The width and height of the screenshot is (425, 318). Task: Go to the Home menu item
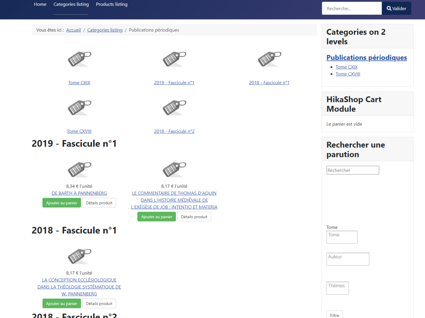40,4
